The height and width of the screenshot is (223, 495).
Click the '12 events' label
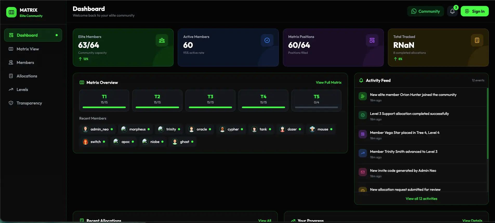pyautogui.click(x=478, y=80)
